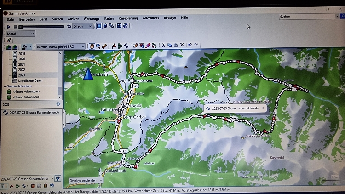This screenshot has height=194, width=345.
Task: Select the hand pan tool
Action: click(x=92, y=46)
